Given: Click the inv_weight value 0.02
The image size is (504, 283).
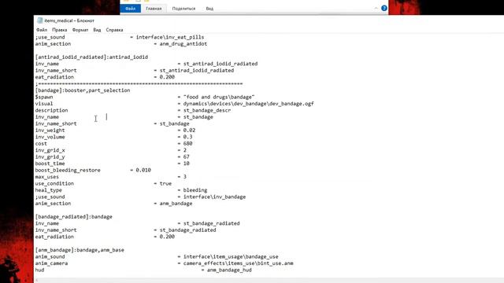Looking at the screenshot, I should click(x=189, y=130).
